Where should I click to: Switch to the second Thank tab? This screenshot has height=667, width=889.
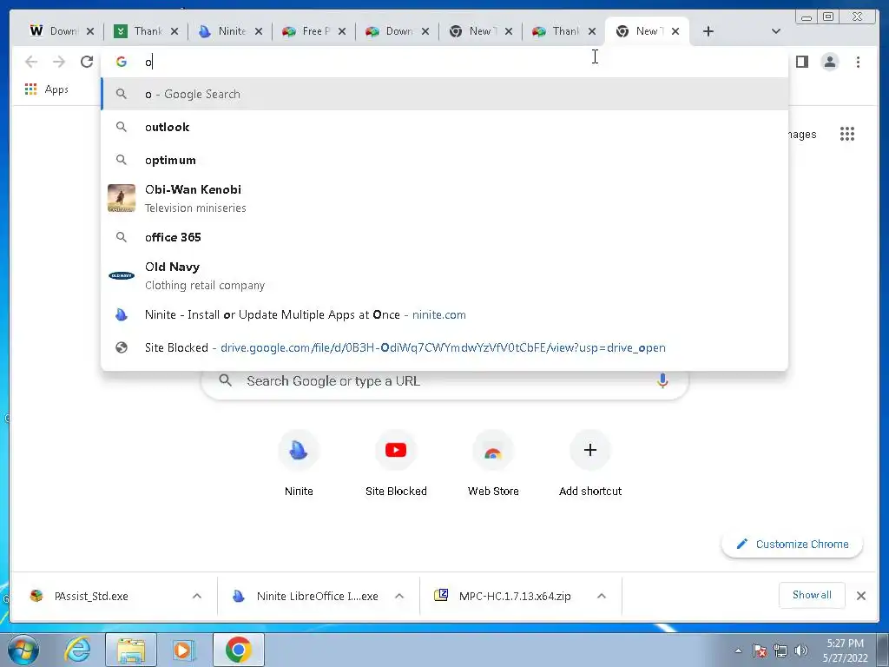coord(556,31)
